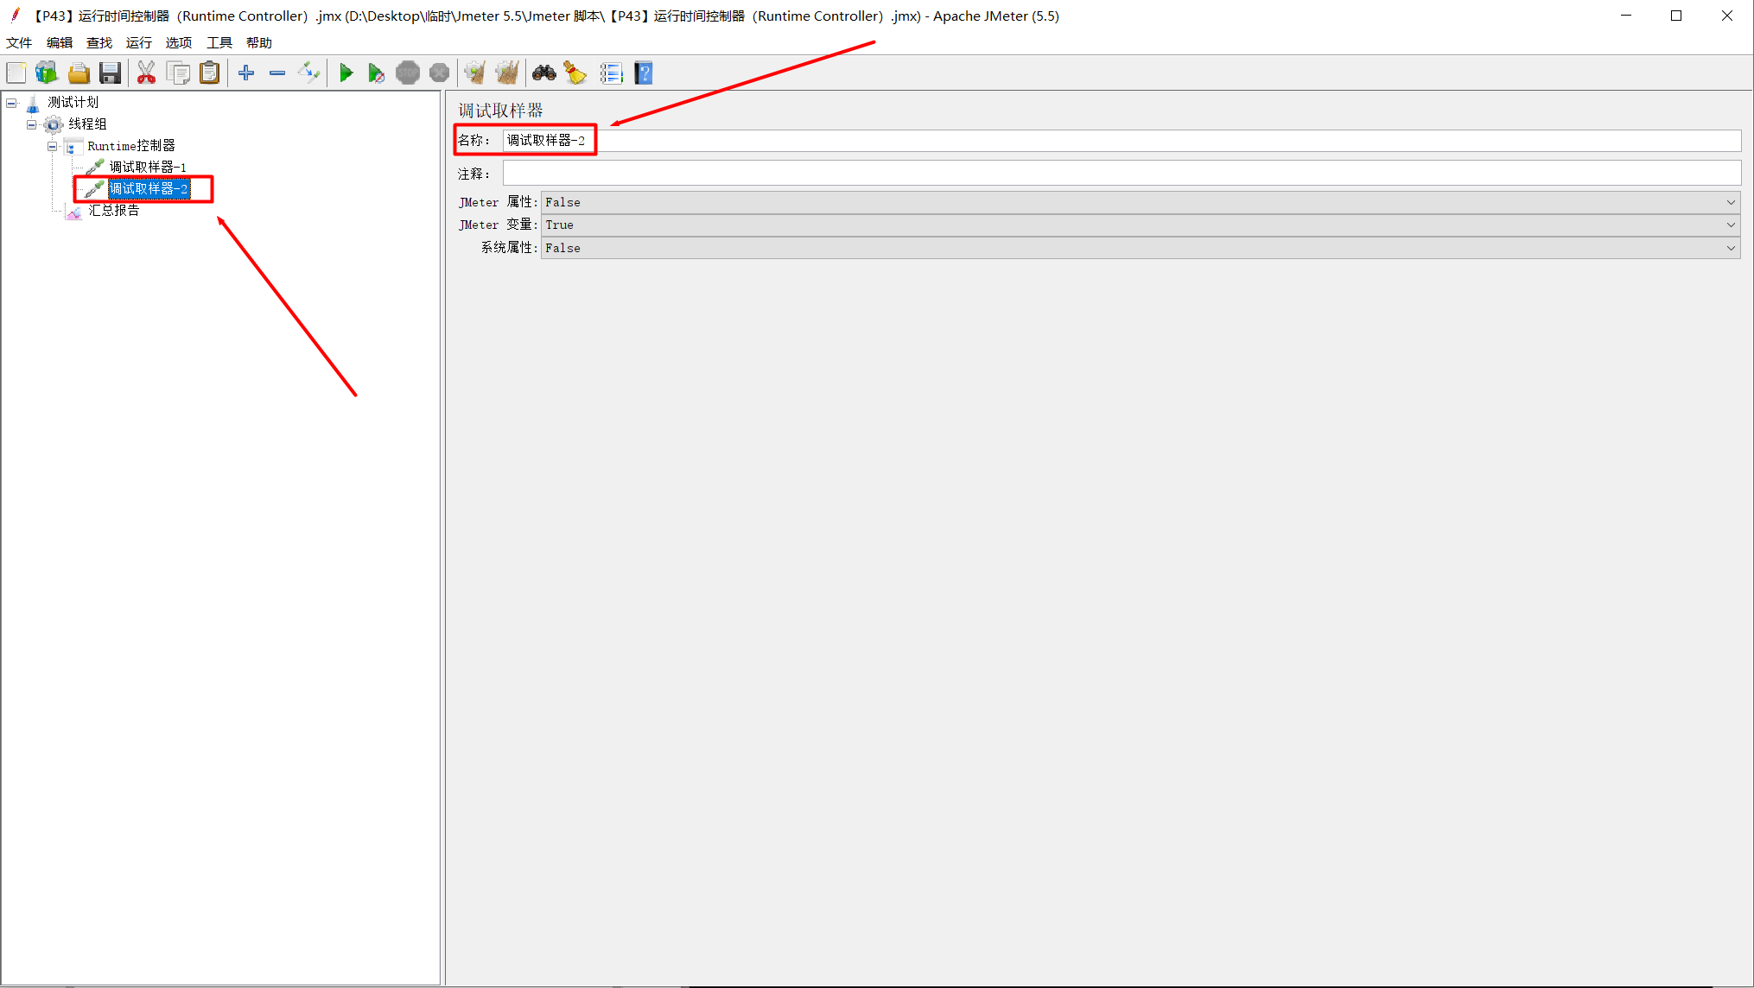This screenshot has height=988, width=1754.
Task: Click the Shutdown test icon
Action: (439, 73)
